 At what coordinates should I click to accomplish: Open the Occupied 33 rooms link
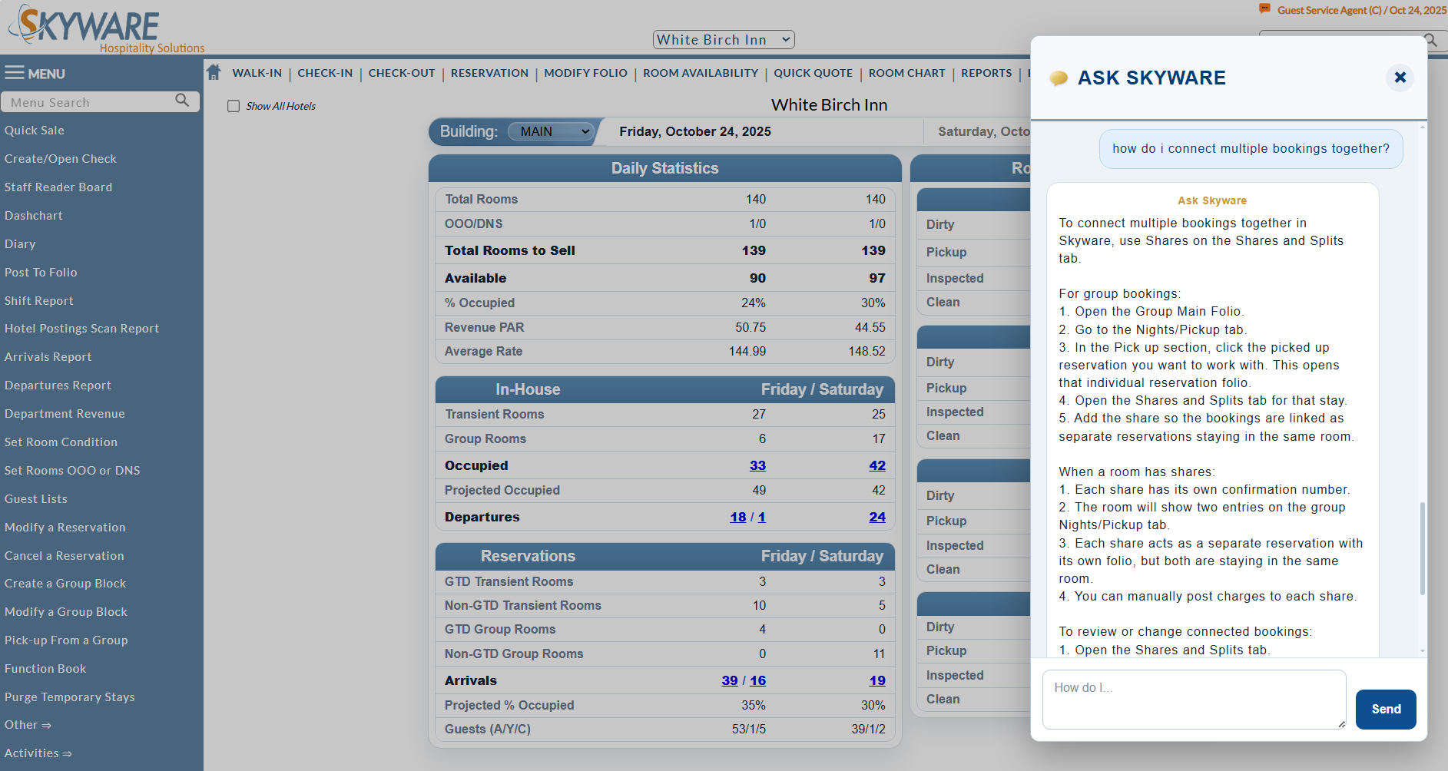coord(757,465)
